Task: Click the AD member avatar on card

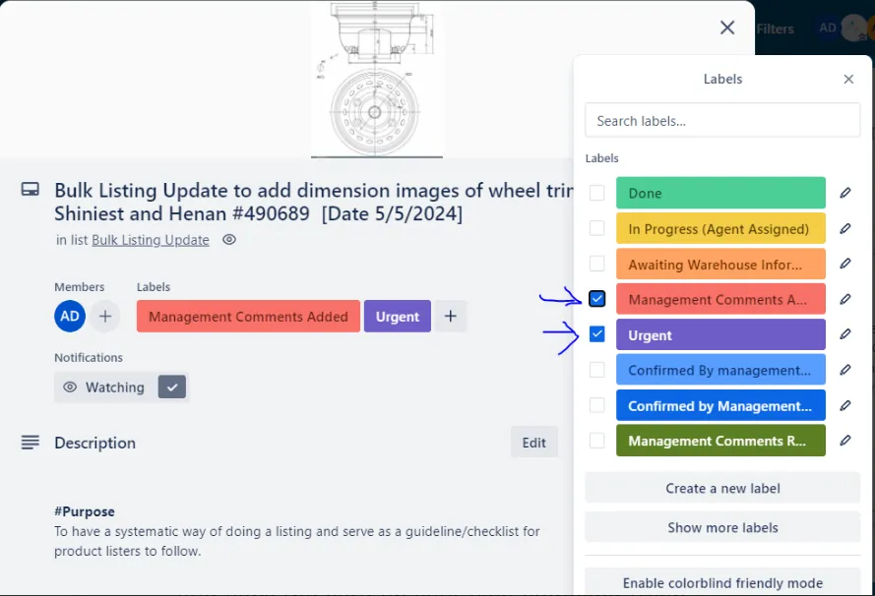Action: [70, 316]
